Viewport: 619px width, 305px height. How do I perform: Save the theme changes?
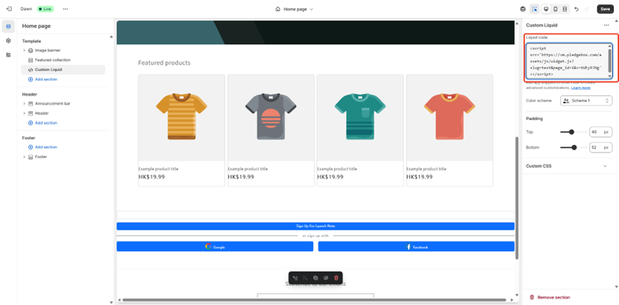coord(605,9)
